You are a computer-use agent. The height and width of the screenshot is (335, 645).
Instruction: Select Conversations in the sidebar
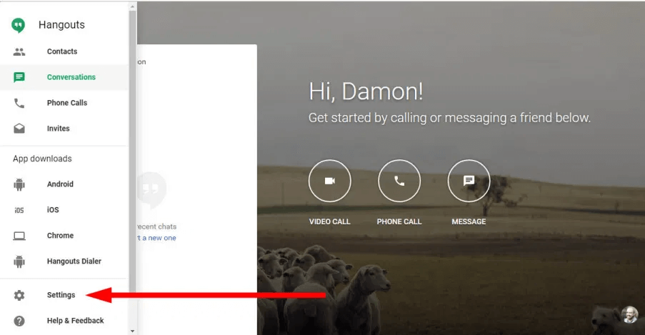64,77
